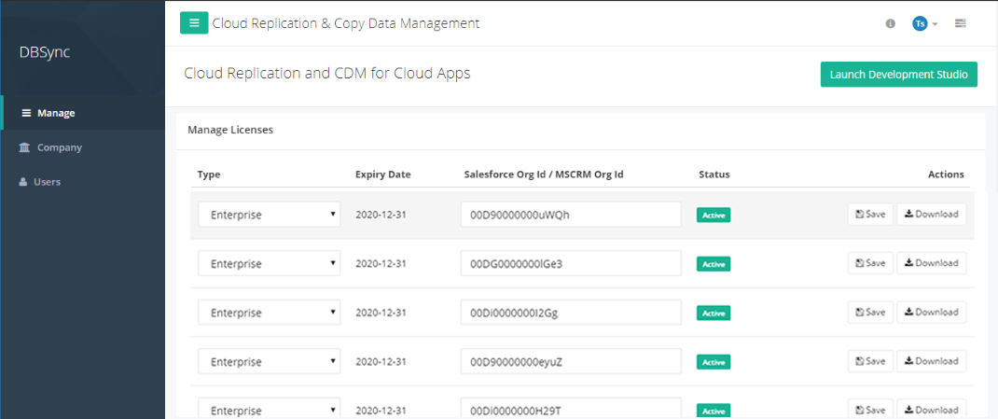Click the settings list icon at top right
The image size is (998, 419).
tap(960, 23)
